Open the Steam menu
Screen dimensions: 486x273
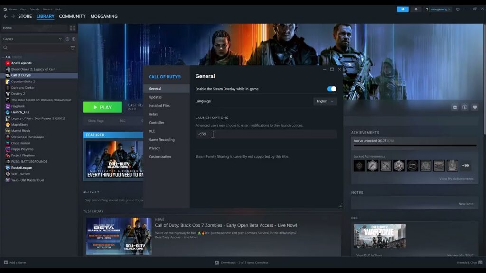click(x=12, y=9)
